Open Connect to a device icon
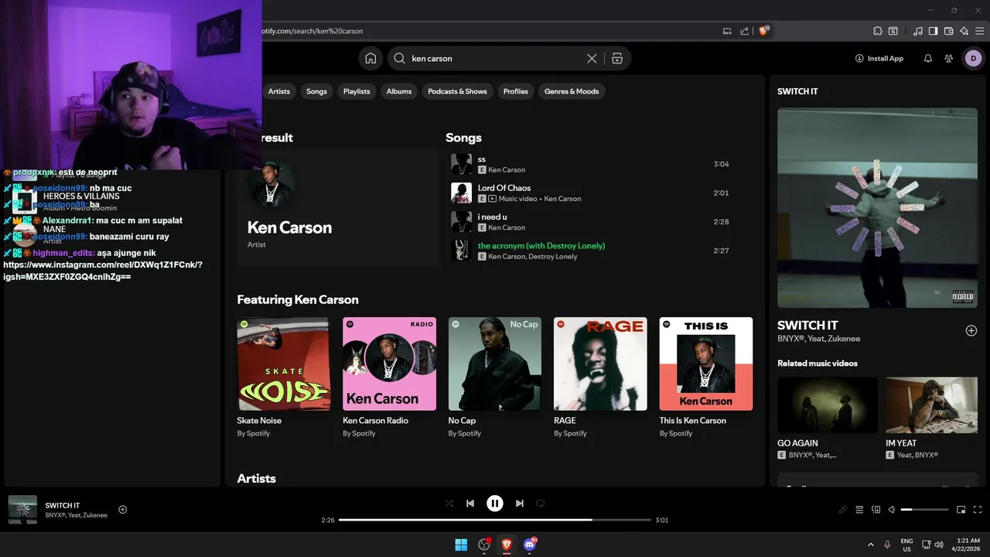This screenshot has width=990, height=557. point(876,510)
